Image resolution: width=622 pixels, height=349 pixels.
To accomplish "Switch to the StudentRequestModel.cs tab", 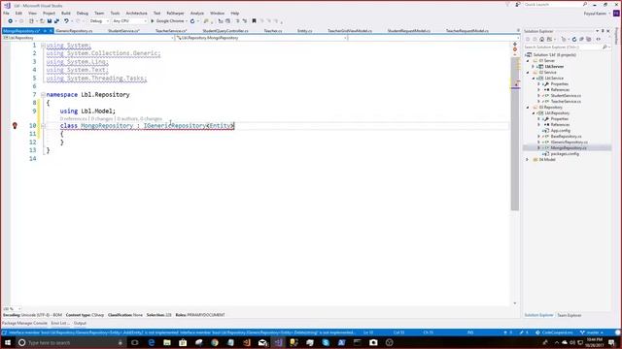I will click(409, 30).
